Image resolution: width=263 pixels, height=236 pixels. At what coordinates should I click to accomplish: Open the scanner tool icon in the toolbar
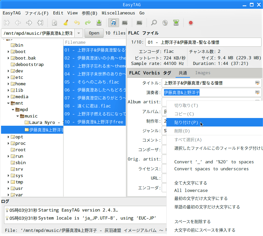pyautogui.click(x=55, y=23)
